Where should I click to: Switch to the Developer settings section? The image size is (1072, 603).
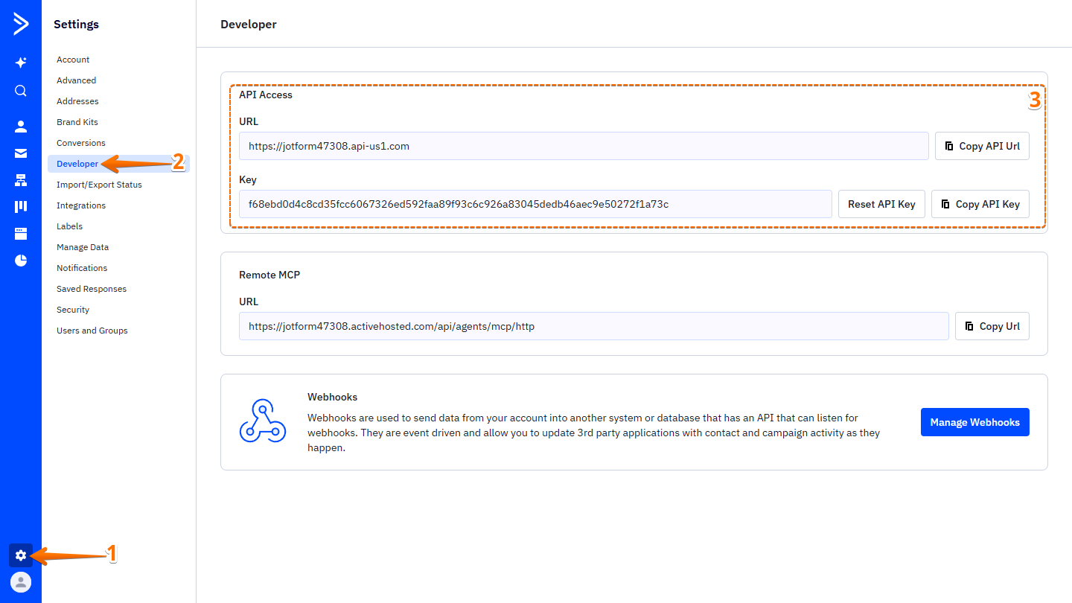pyautogui.click(x=77, y=163)
